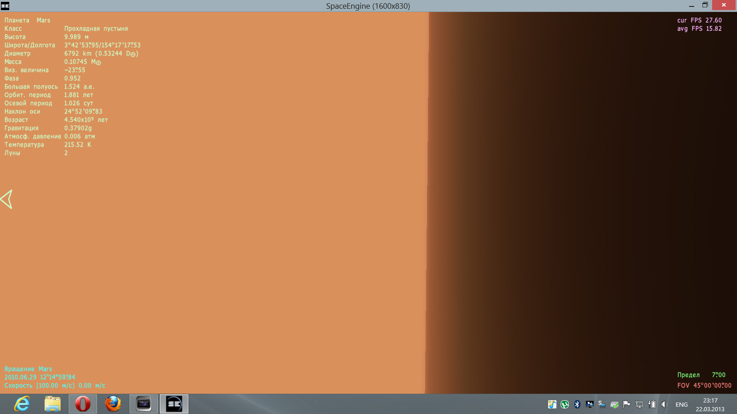Minimize the SpaceEngine window
Screen dimensions: 737x414
click(x=691, y=6)
